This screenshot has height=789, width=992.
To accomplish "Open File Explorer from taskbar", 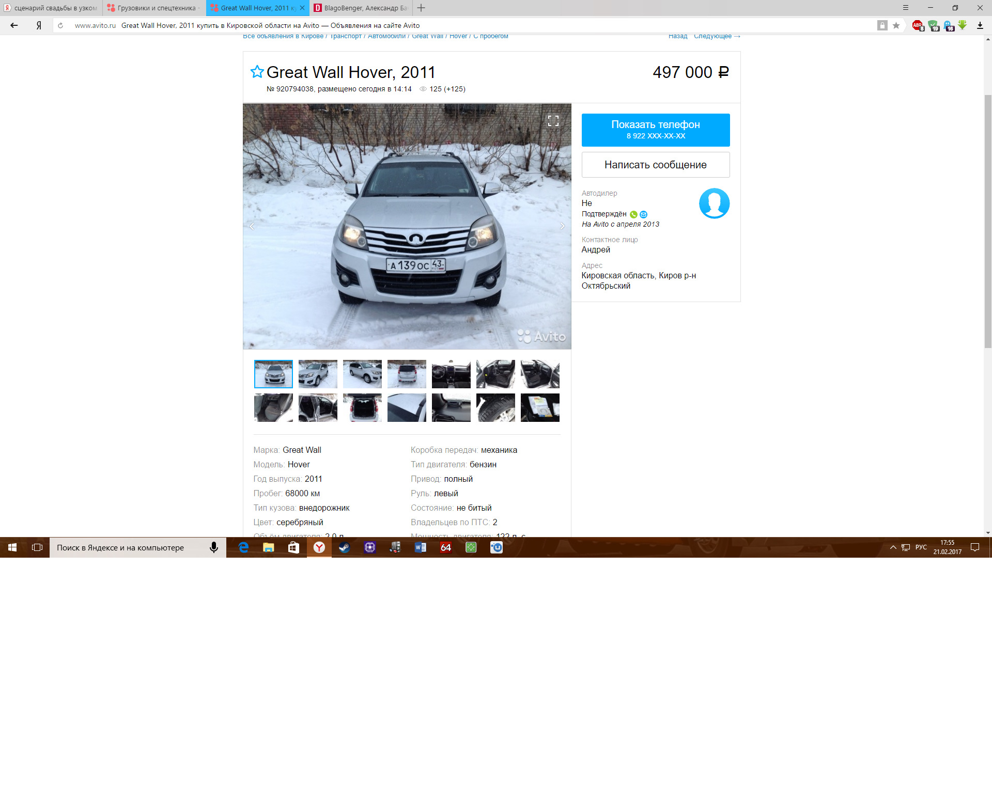I will tap(268, 547).
